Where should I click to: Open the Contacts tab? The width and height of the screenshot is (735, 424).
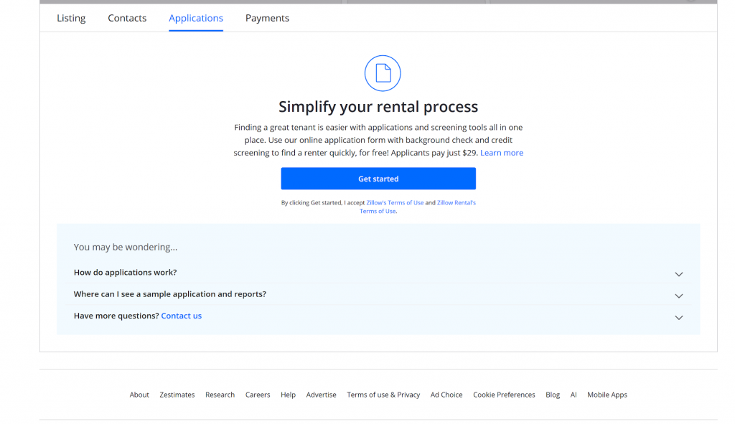[127, 18]
